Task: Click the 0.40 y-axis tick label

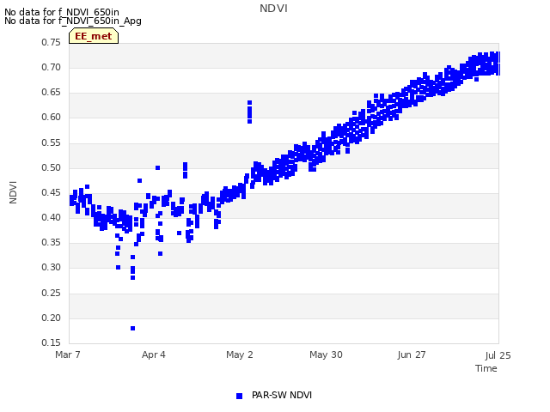Action: click(x=51, y=217)
